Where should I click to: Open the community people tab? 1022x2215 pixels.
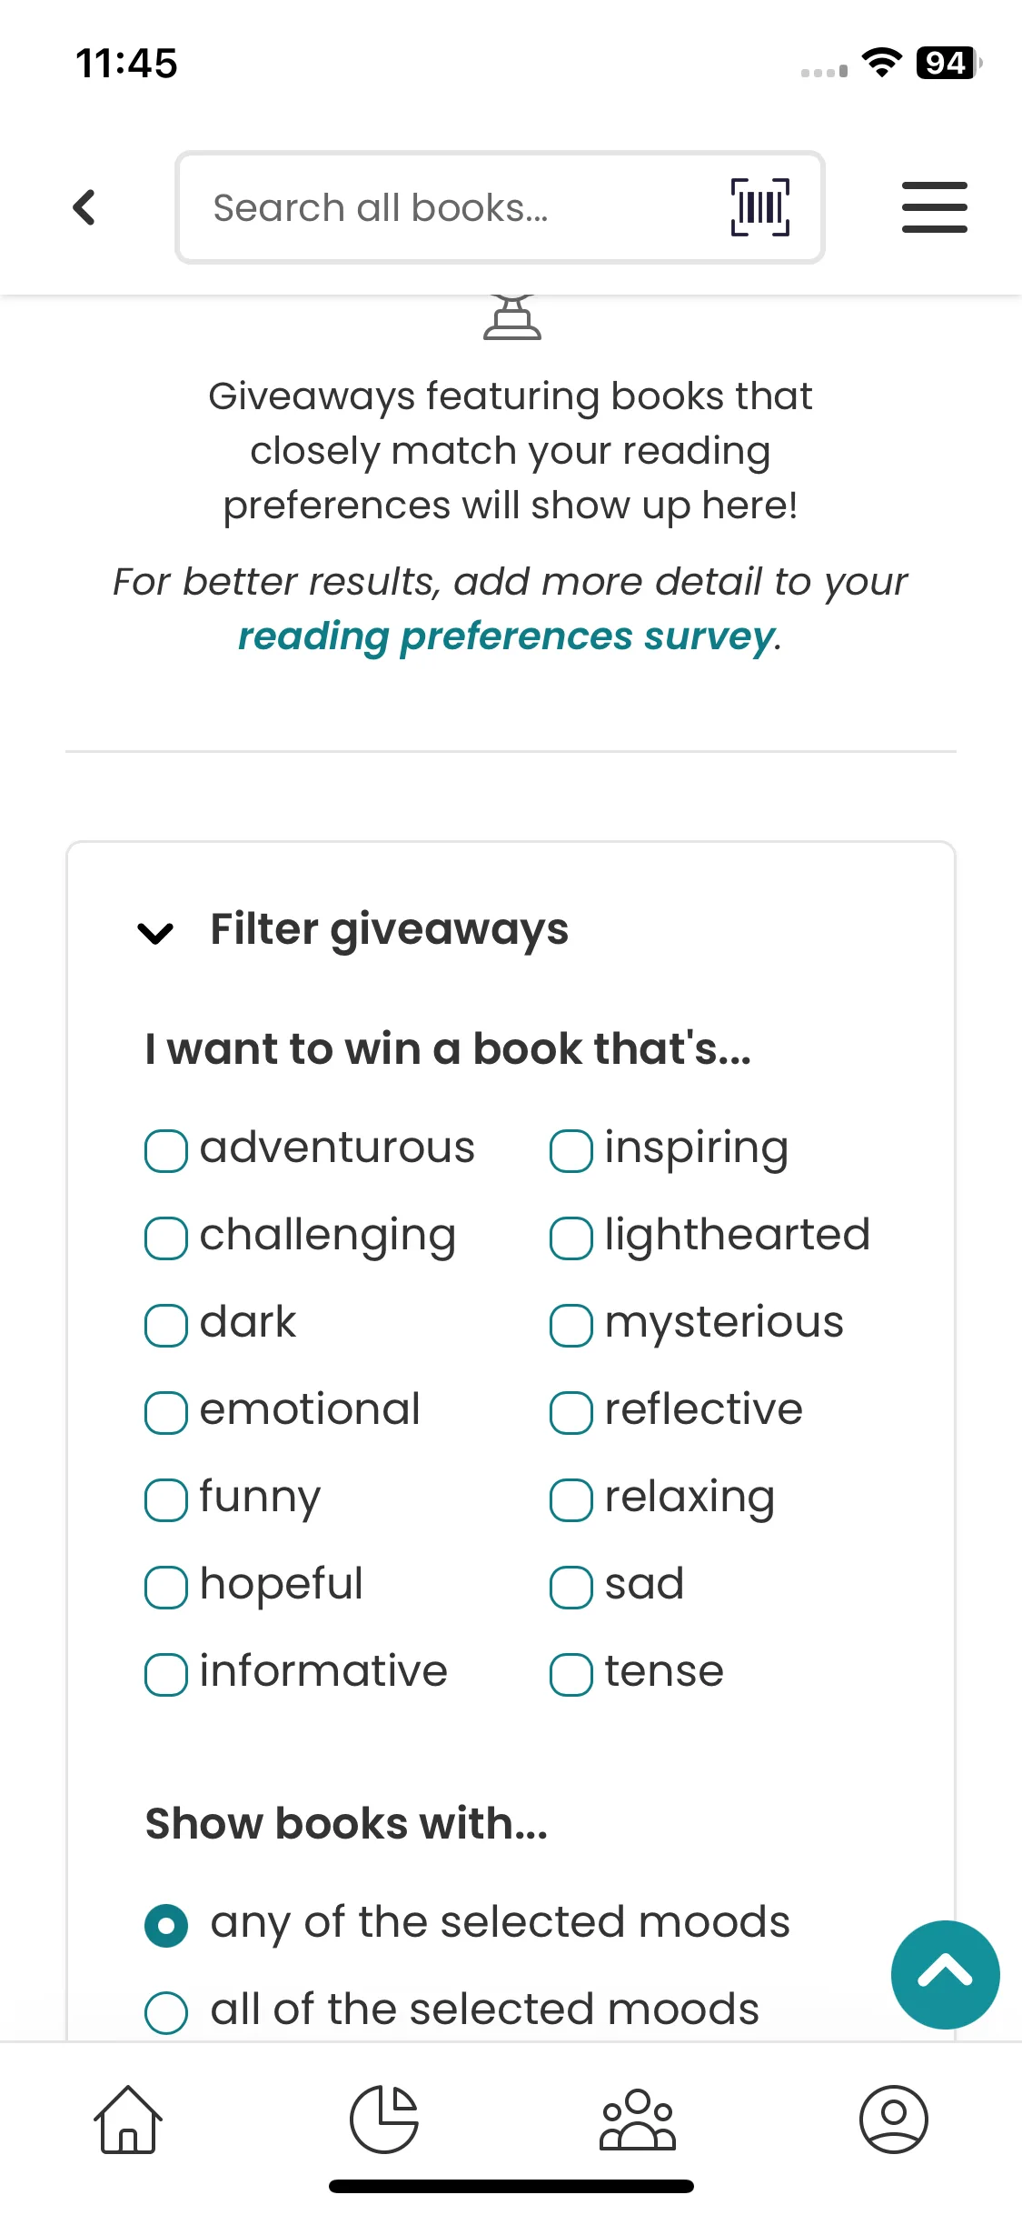pyautogui.click(x=638, y=2119)
